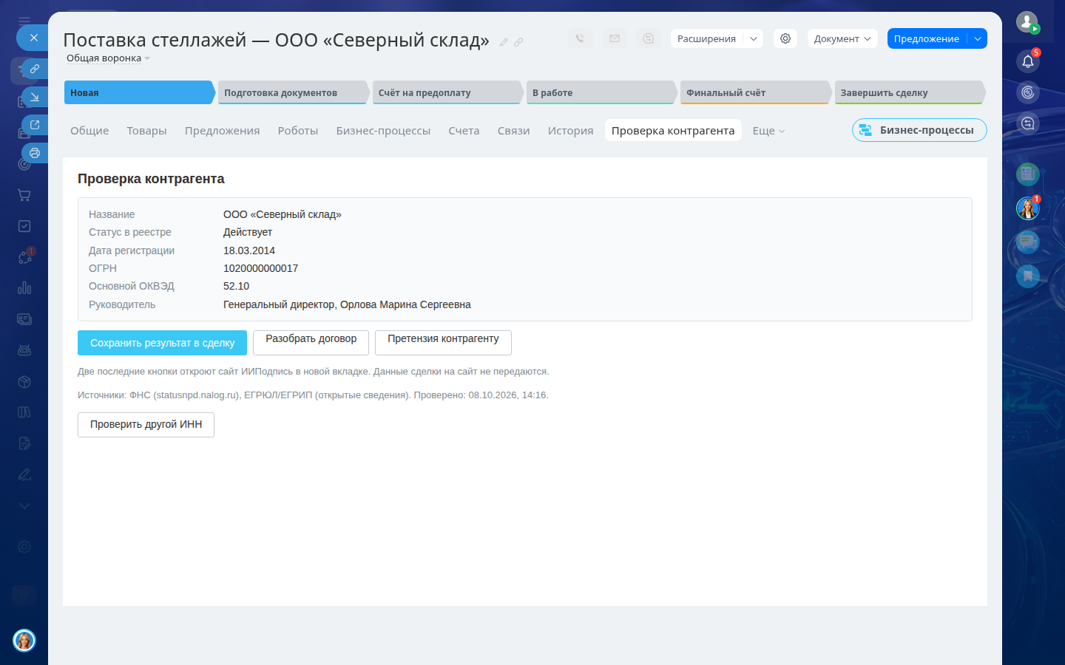Click the link icon beside deal title

pyautogui.click(x=518, y=42)
